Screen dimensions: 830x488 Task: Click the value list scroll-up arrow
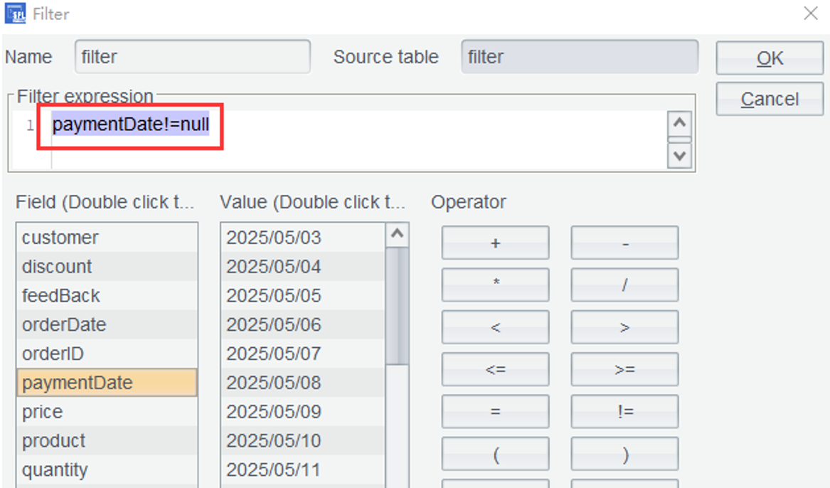397,234
